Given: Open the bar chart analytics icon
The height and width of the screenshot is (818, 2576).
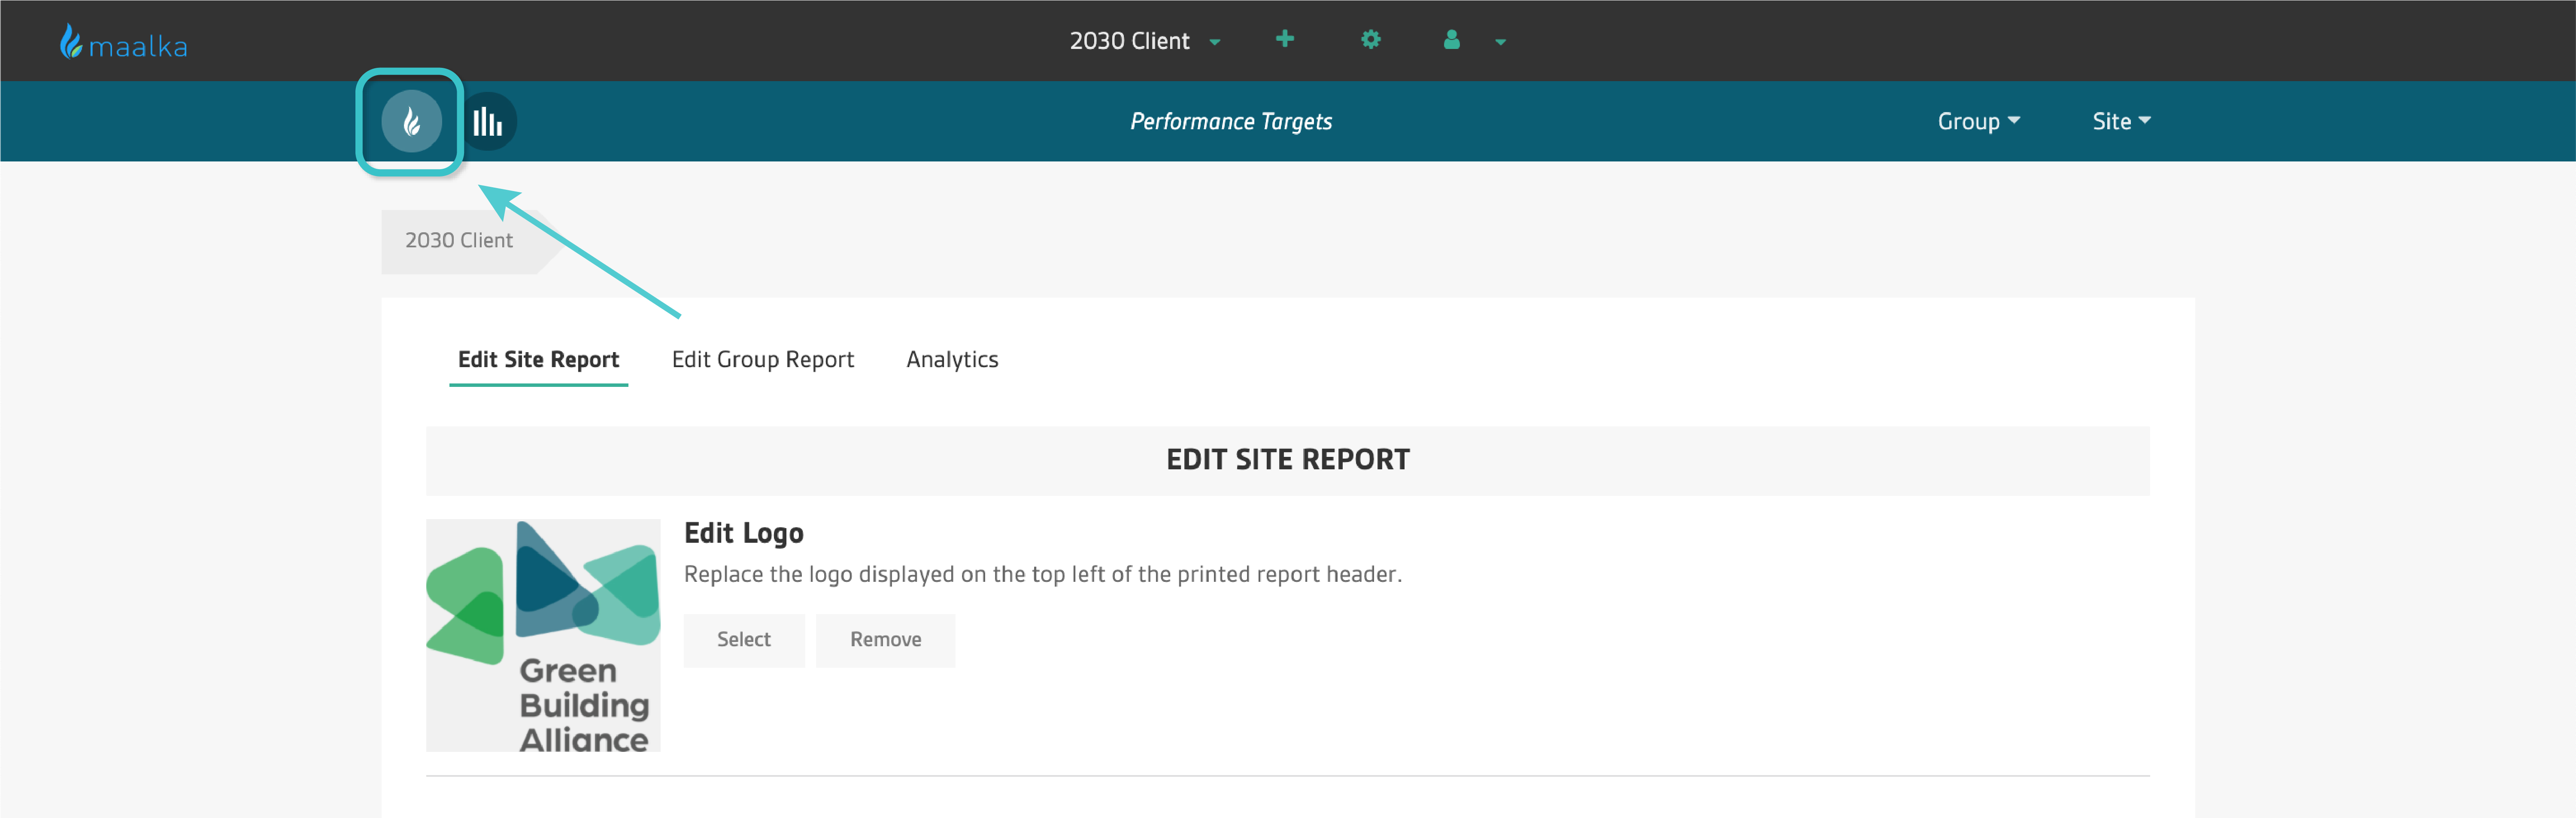Looking at the screenshot, I should tap(487, 122).
